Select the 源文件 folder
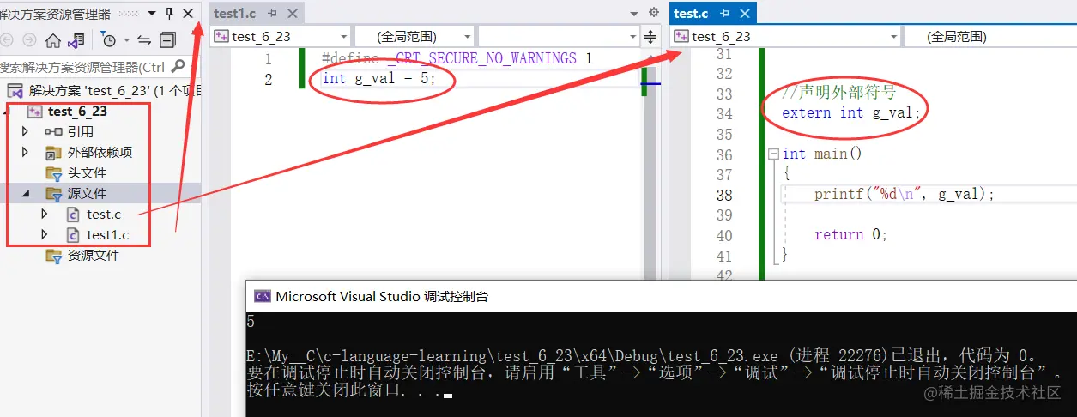 point(87,194)
